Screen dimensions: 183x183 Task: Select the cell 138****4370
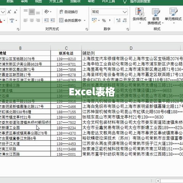[66, 133]
